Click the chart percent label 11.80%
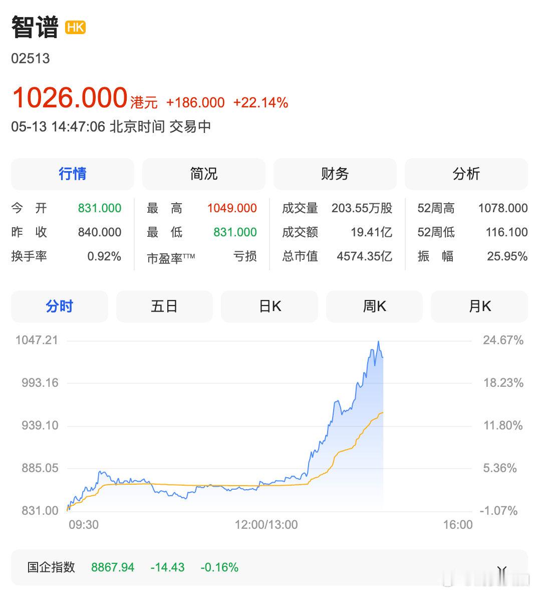This screenshot has width=535, height=592. (503, 425)
